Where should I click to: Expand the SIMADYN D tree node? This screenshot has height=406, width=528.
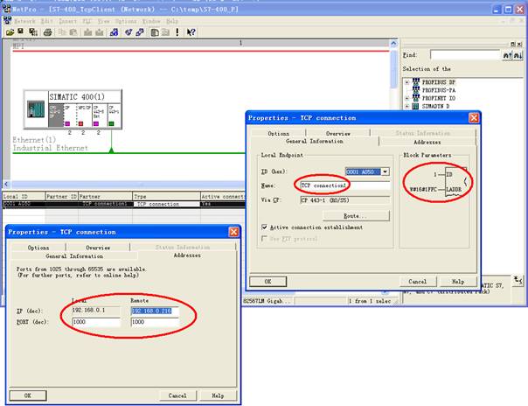(406, 106)
